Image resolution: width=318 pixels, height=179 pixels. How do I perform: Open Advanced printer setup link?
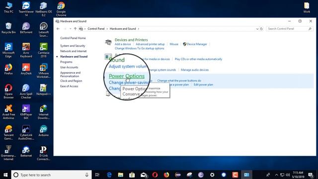pos(150,44)
